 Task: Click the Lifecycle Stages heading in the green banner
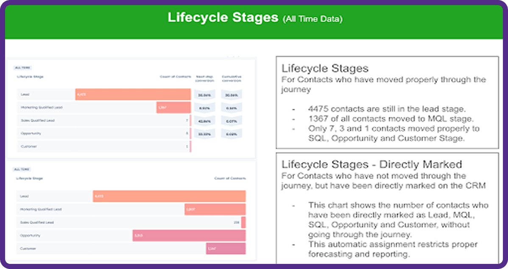[x=223, y=17]
